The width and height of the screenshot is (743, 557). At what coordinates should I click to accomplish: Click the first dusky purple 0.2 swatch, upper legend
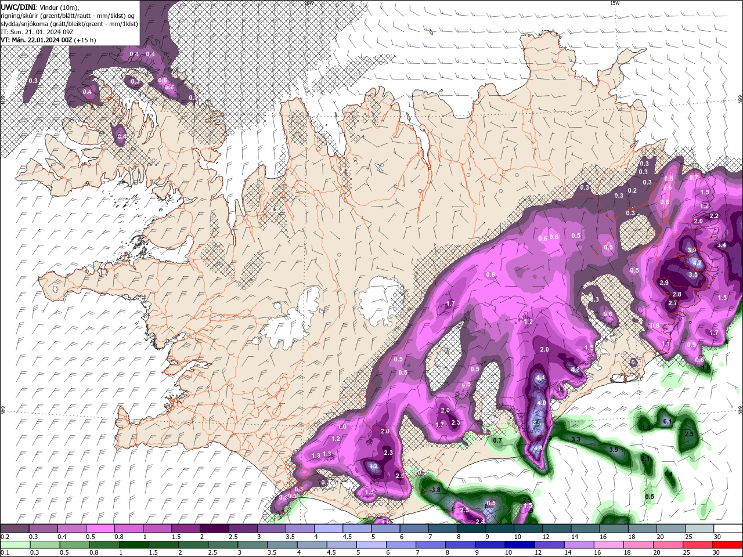coord(15,529)
